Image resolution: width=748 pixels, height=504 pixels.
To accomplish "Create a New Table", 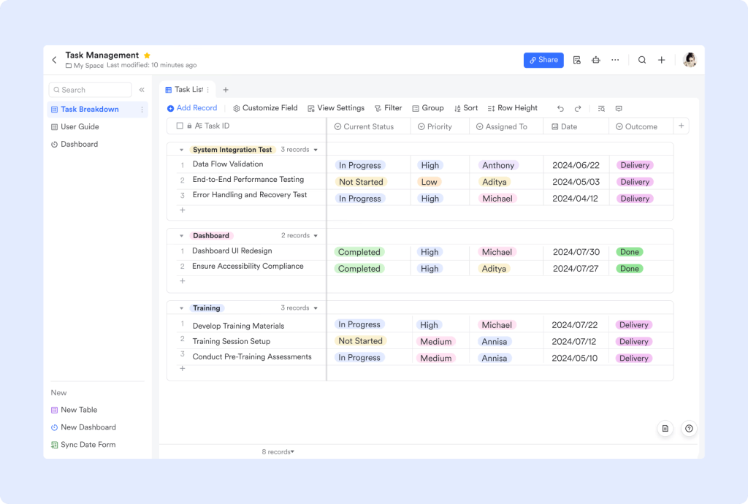I will 75,410.
